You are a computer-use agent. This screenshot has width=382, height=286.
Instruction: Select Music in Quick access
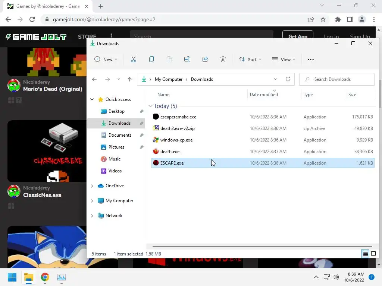pyautogui.click(x=115, y=159)
